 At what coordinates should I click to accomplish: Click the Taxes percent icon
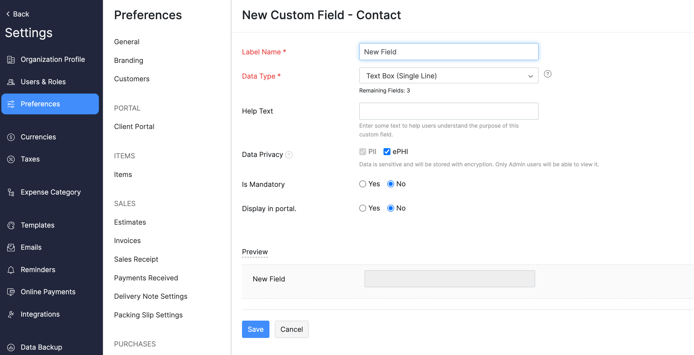click(11, 159)
